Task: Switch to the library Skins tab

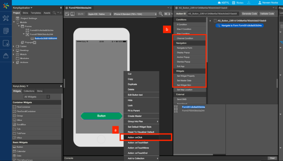Action: pos(40,91)
